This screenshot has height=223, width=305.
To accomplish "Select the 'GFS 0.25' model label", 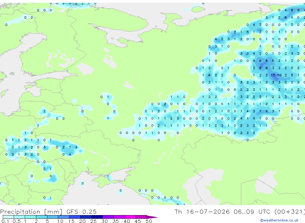I will [81, 211].
